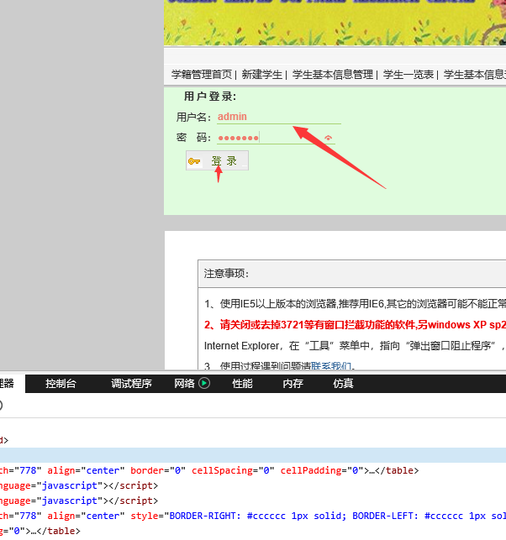This screenshot has width=506, height=540.
Task: Click the green play icon beside 网络
Action: click(x=204, y=383)
